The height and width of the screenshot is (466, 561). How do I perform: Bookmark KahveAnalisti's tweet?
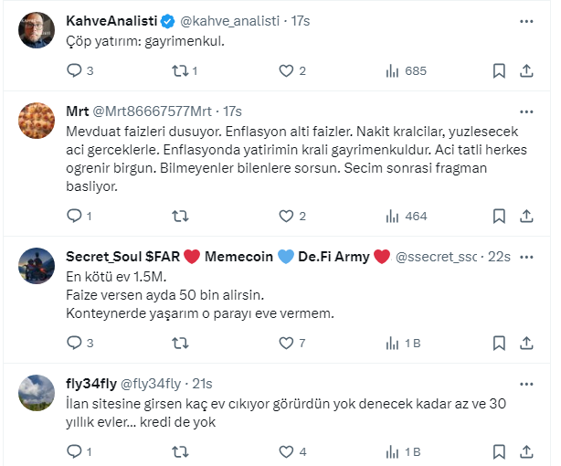(x=499, y=70)
